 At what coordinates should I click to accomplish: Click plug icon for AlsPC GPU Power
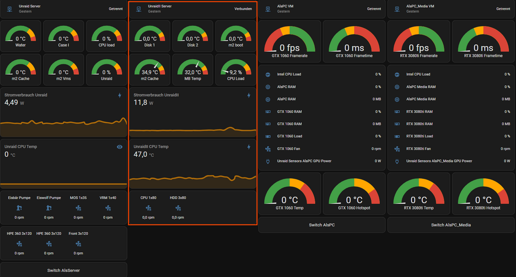[268, 161]
